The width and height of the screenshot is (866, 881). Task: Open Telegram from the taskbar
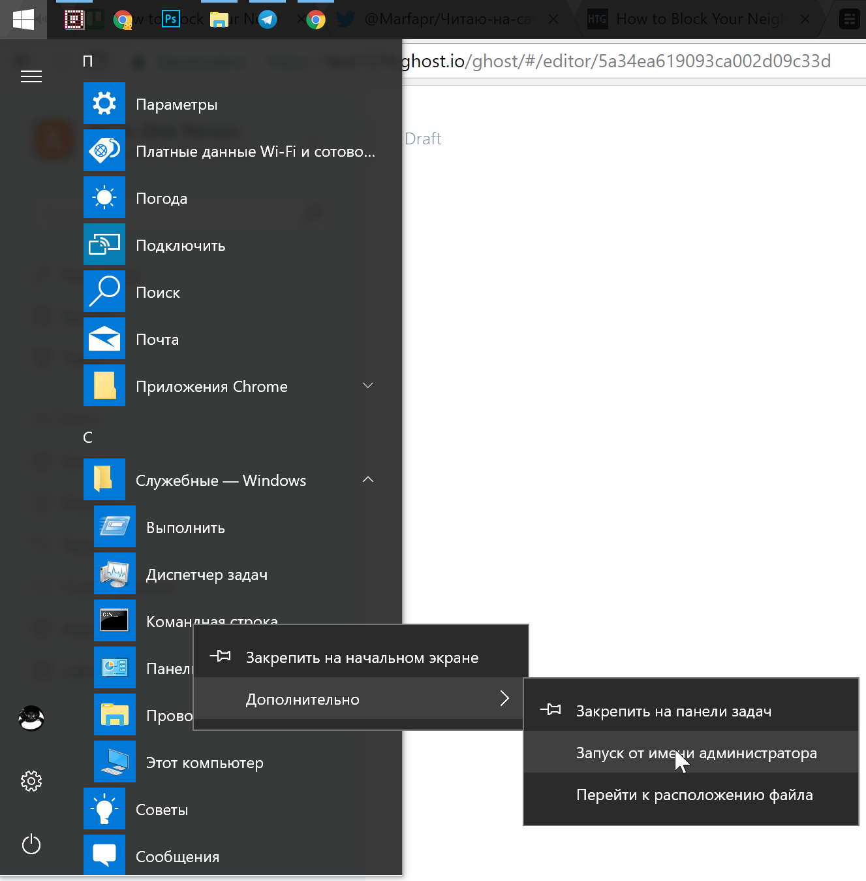268,19
